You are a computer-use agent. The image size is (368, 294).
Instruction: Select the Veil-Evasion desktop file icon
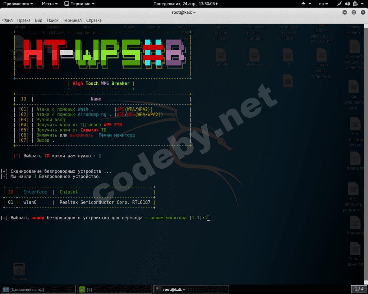(x=254, y=58)
